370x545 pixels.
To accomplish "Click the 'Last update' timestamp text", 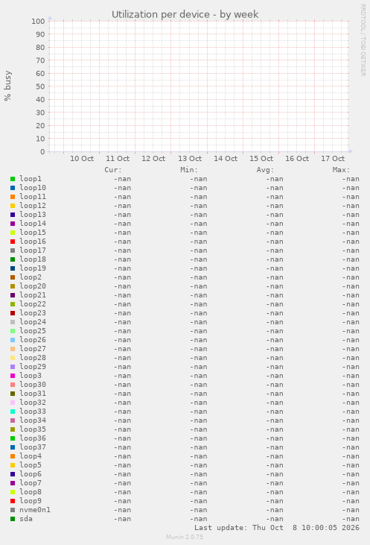I will [277, 528].
